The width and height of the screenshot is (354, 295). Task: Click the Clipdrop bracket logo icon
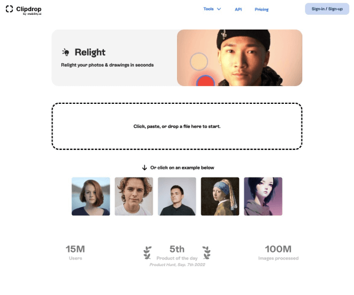[x=9, y=9]
